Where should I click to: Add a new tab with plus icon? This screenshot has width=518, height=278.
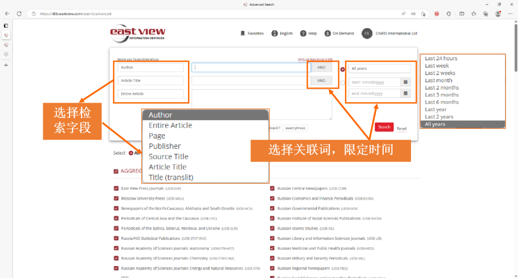pyautogui.click(x=6, y=65)
